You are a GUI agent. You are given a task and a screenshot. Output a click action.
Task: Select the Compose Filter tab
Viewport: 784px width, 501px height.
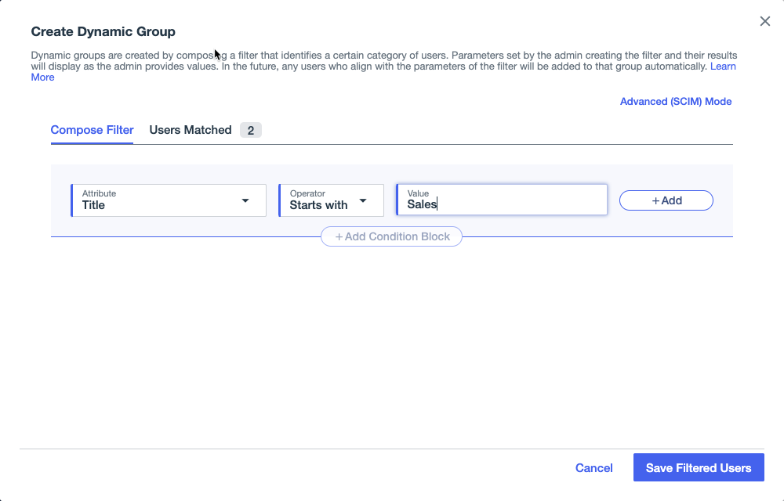click(x=92, y=130)
